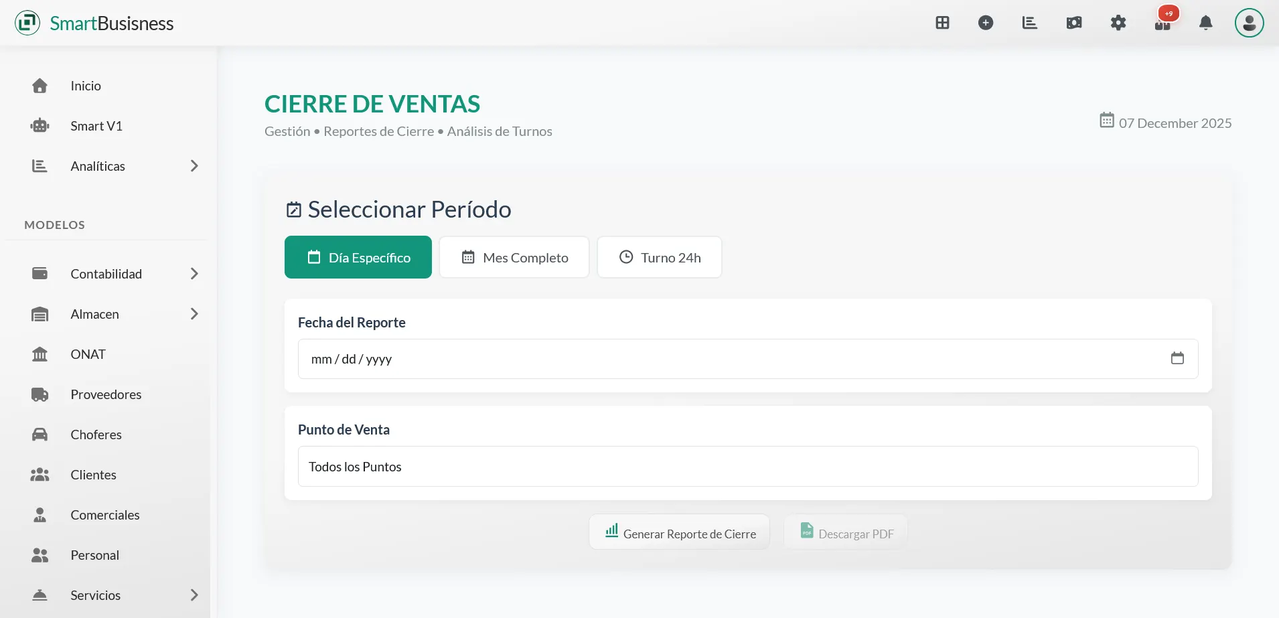Open the notifications bell
1279x618 pixels.
(x=1206, y=23)
